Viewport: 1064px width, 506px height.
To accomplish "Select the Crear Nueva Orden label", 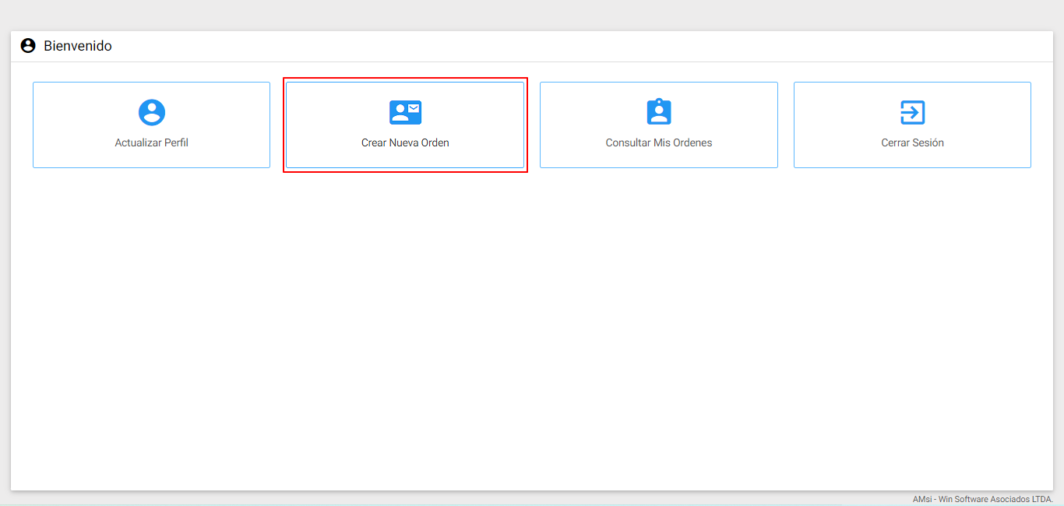I will click(x=405, y=143).
